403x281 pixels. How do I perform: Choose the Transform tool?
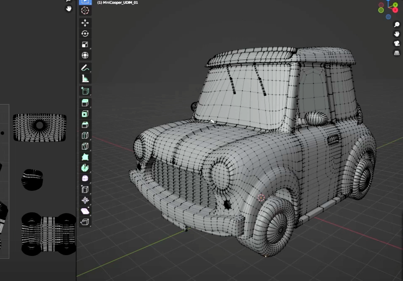85,55
